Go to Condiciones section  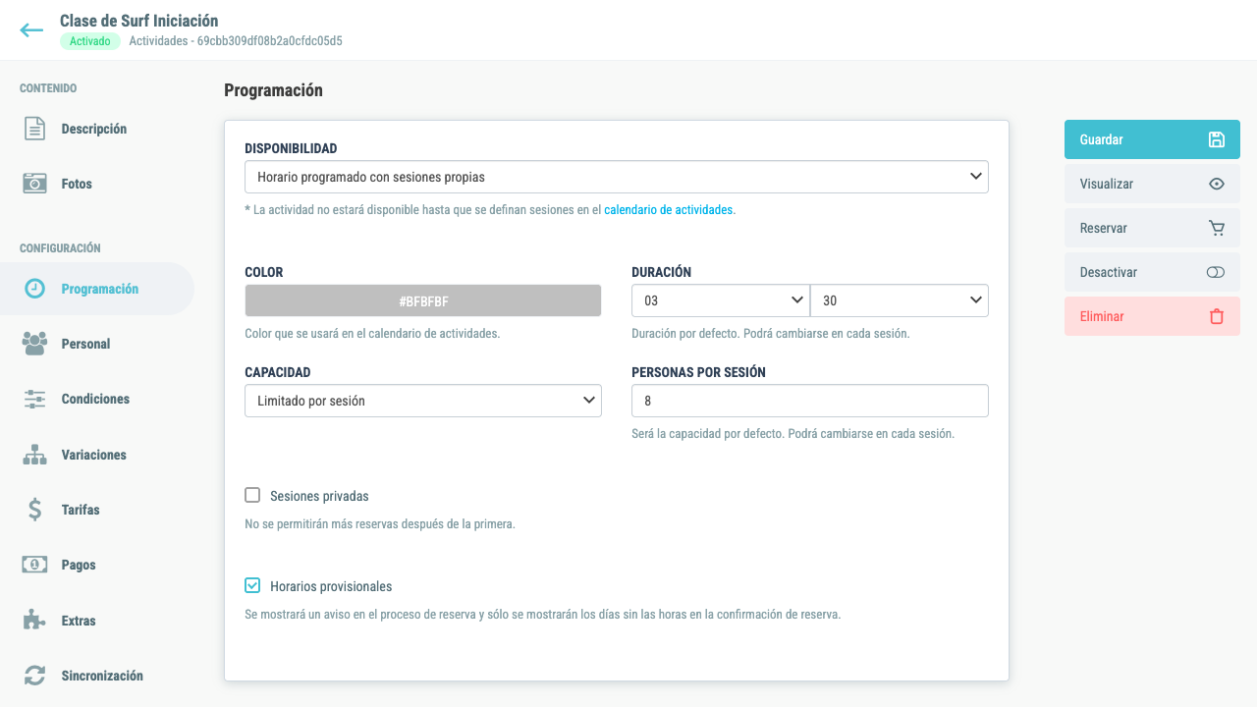point(97,399)
